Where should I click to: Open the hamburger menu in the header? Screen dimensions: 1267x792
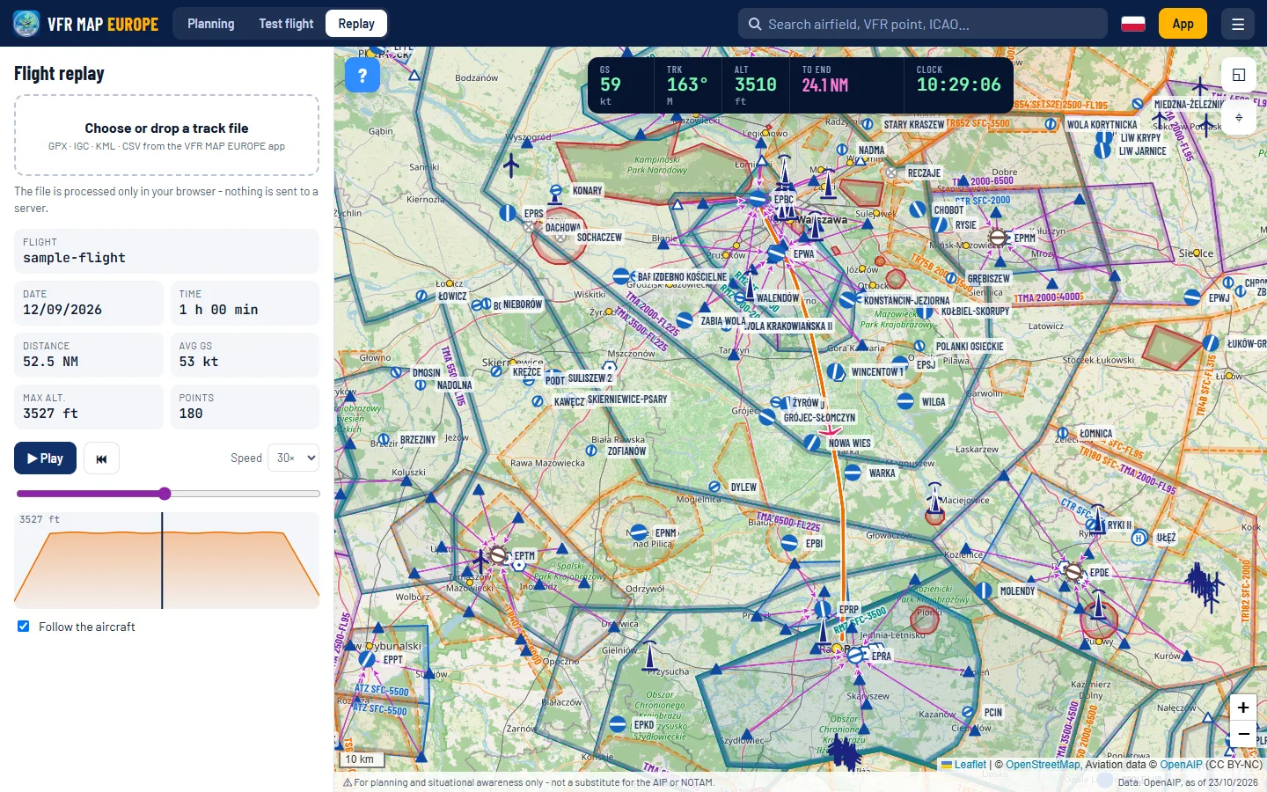click(1238, 24)
